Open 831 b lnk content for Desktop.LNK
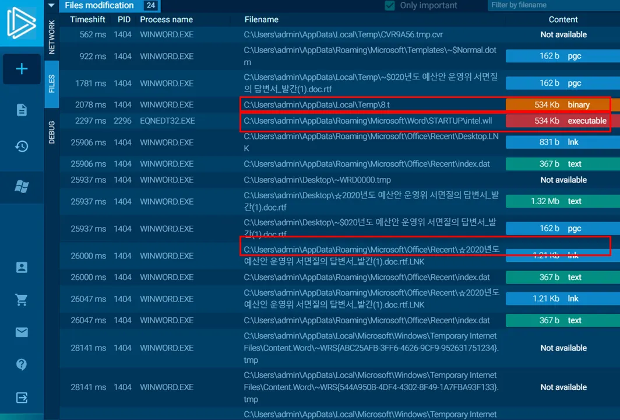Image resolution: width=620 pixels, height=420 pixels. coord(563,142)
